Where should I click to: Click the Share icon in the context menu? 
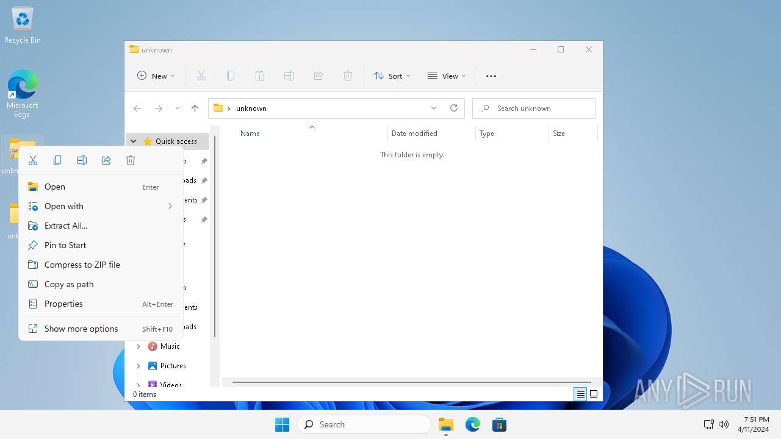pos(106,160)
